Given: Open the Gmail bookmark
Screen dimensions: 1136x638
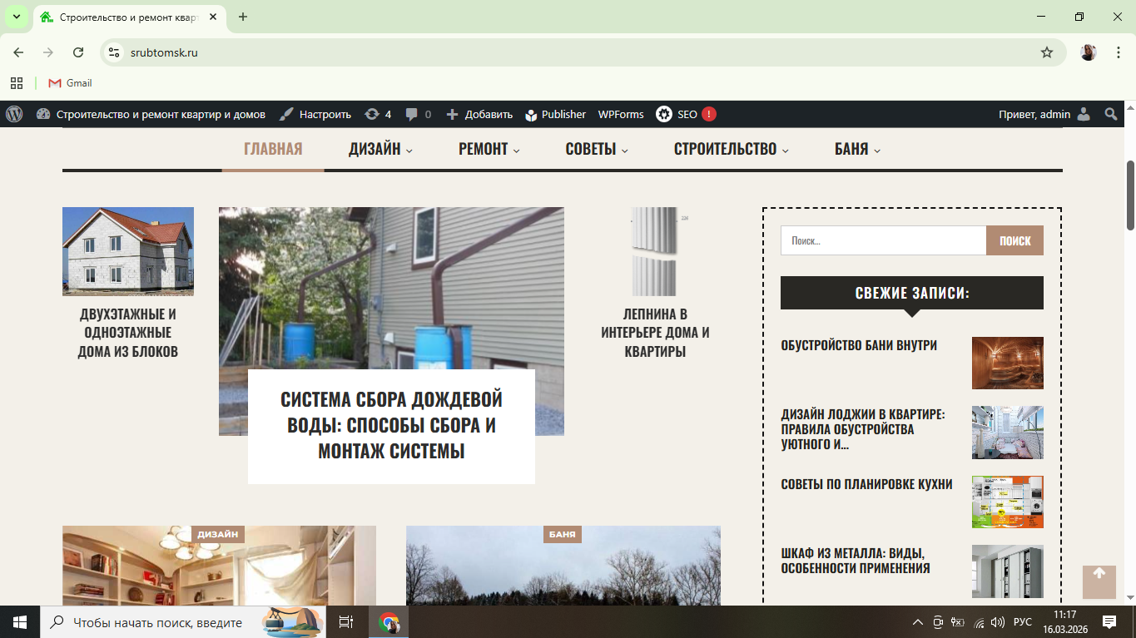Looking at the screenshot, I should pyautogui.click(x=70, y=83).
